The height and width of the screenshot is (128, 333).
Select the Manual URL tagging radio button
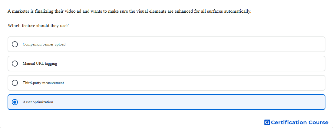pos(15,64)
